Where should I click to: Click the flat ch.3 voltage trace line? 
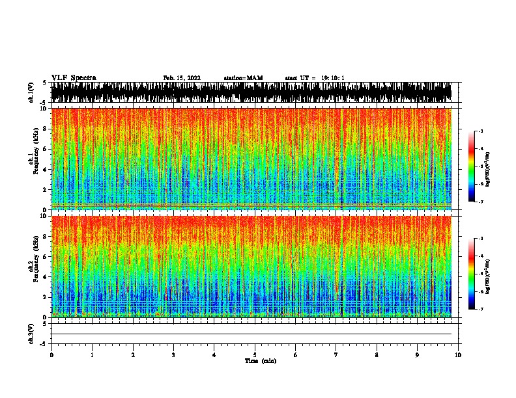coord(251,334)
